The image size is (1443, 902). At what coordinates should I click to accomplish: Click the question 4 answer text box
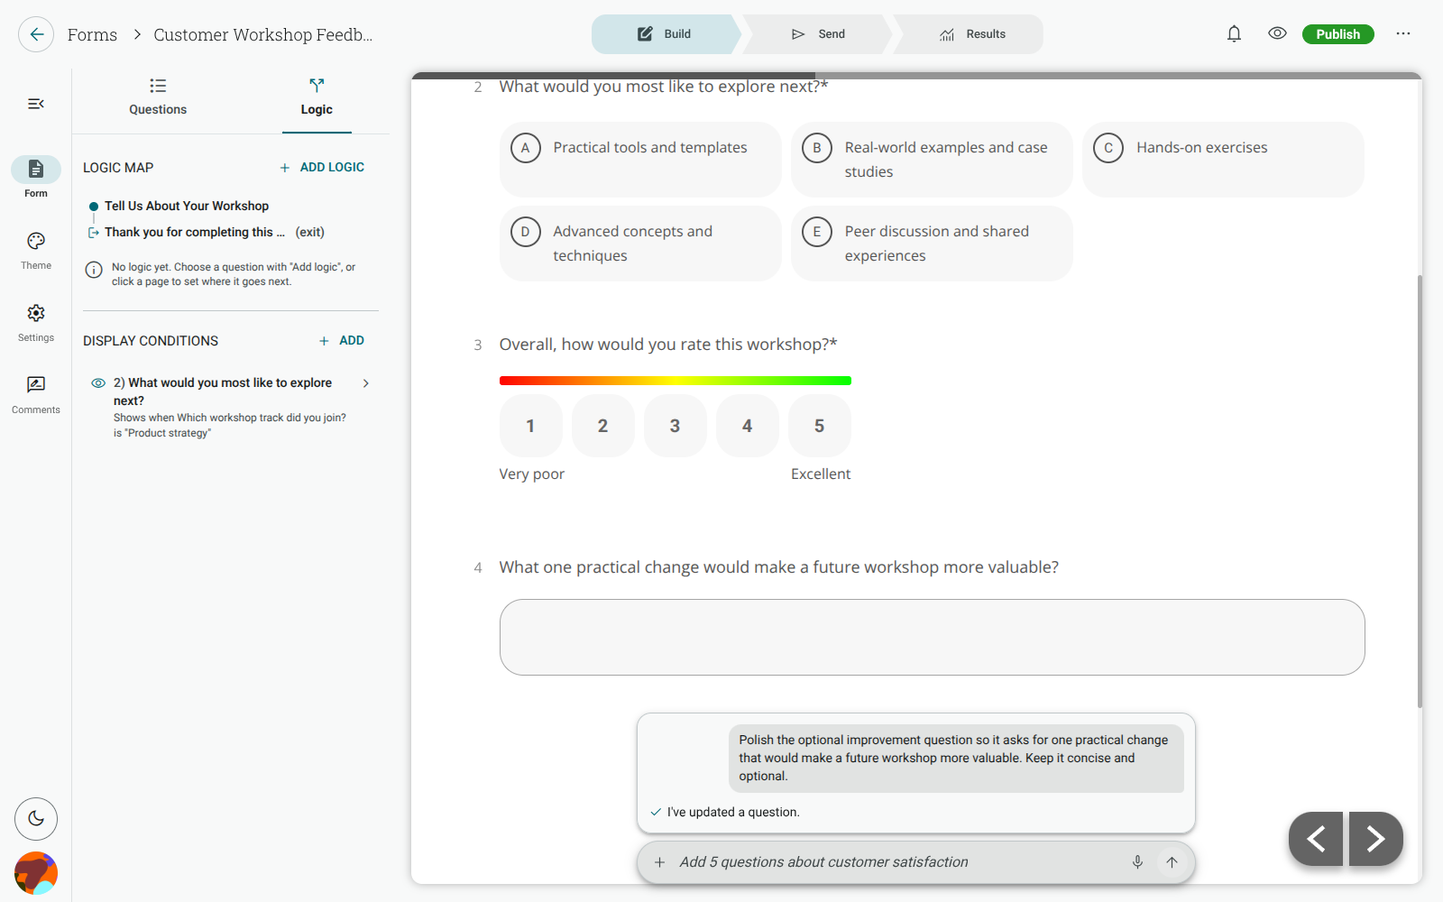click(x=932, y=637)
